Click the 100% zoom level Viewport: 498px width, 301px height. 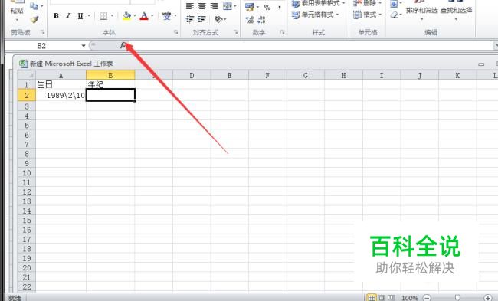coord(410,298)
